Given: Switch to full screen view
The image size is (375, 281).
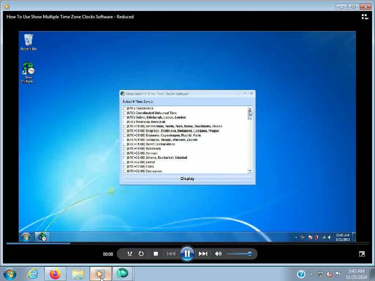Looking at the screenshot, I should click(x=362, y=254).
